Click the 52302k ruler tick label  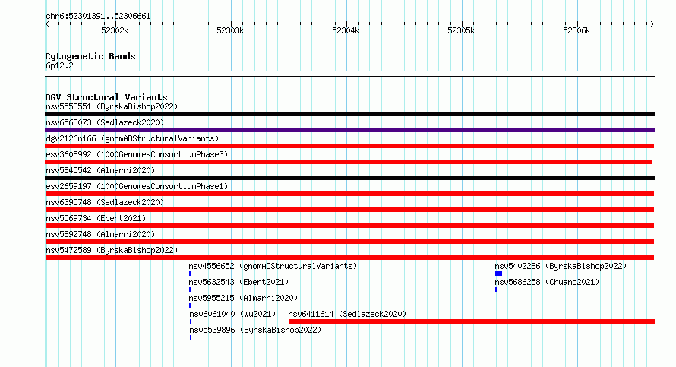pos(115,30)
